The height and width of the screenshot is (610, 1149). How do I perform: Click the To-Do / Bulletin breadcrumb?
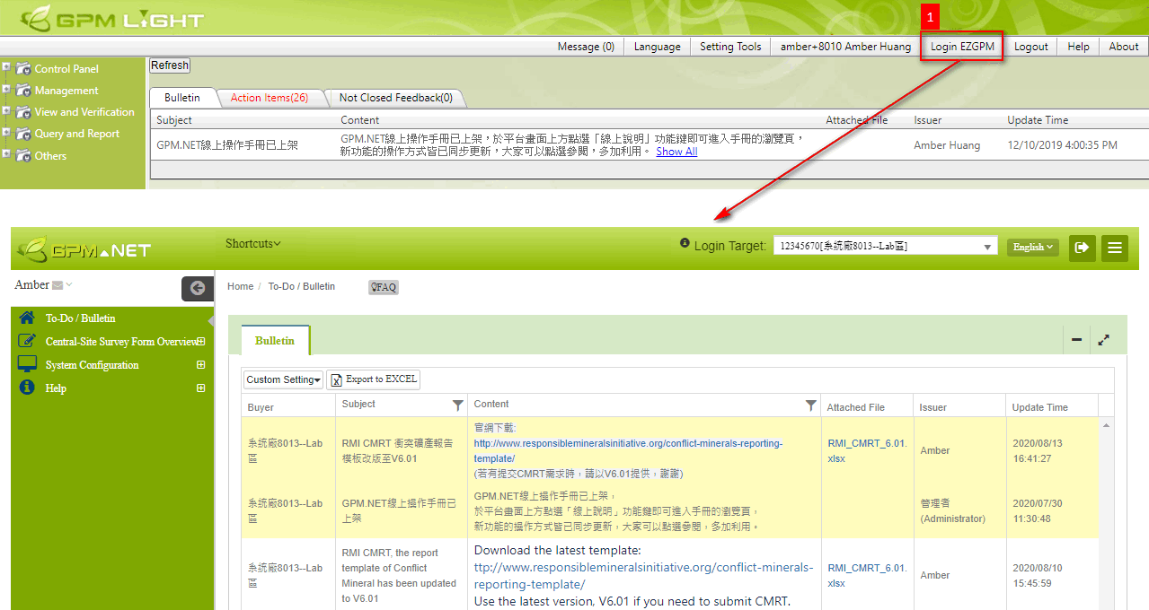(x=302, y=286)
